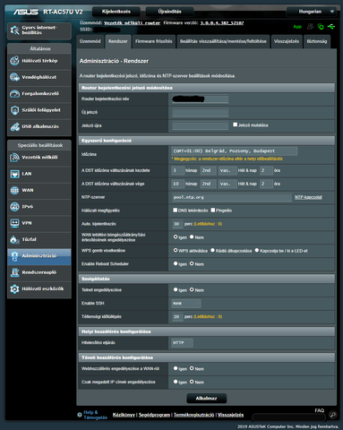Click the Auto. kijelentkezés minutes field

tap(177, 224)
